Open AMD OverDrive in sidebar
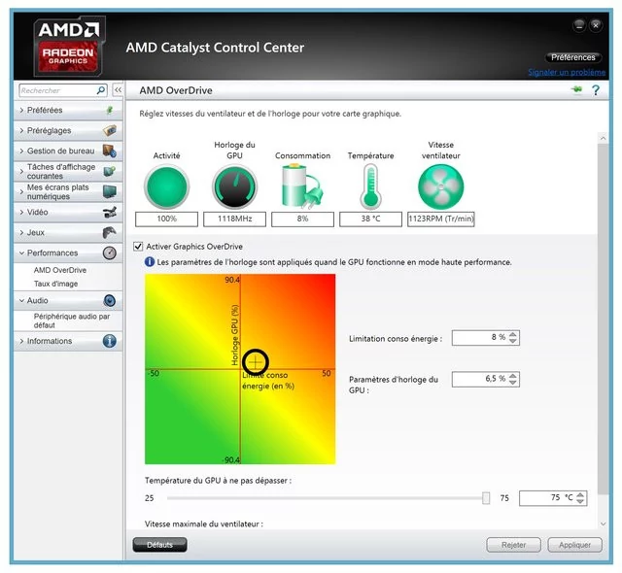This screenshot has height=573, width=622. [60, 270]
